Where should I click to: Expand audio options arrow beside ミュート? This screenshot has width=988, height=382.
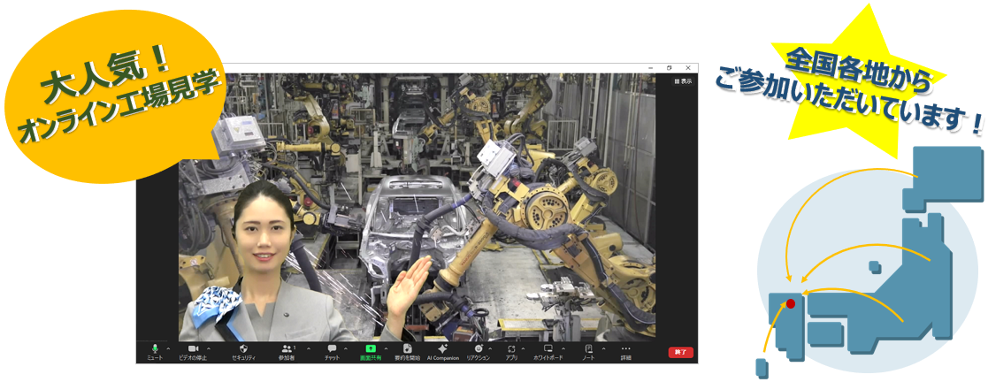coord(169,348)
